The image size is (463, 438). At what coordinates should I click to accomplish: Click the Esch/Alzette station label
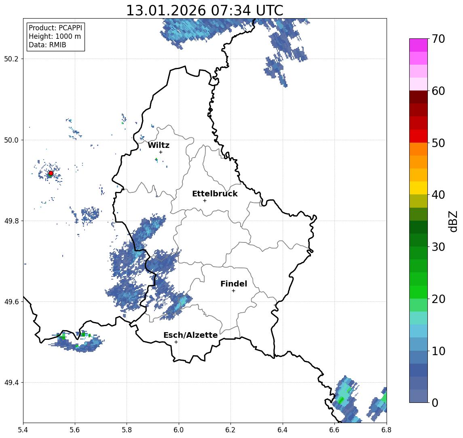190,335
